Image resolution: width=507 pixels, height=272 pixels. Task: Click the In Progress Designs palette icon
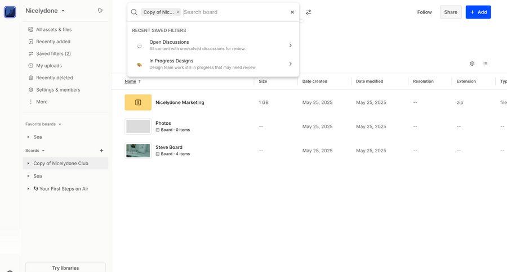coord(139,65)
